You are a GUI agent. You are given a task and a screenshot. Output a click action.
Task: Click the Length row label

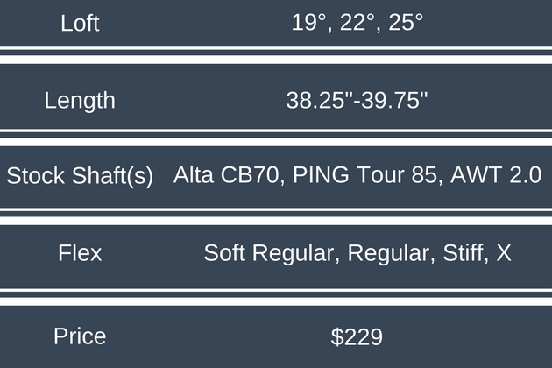[80, 100]
